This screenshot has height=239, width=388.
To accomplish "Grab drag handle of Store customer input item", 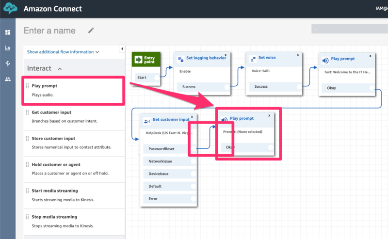I will click(x=27, y=138).
